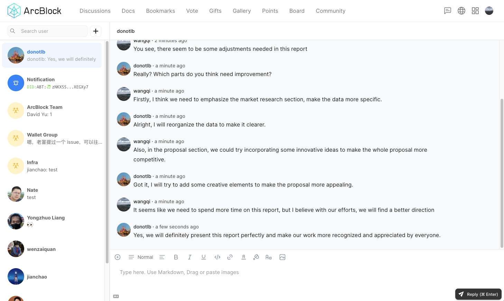Open the Normal paragraph style dropdown
The width and height of the screenshot is (504, 301).
coord(141,257)
